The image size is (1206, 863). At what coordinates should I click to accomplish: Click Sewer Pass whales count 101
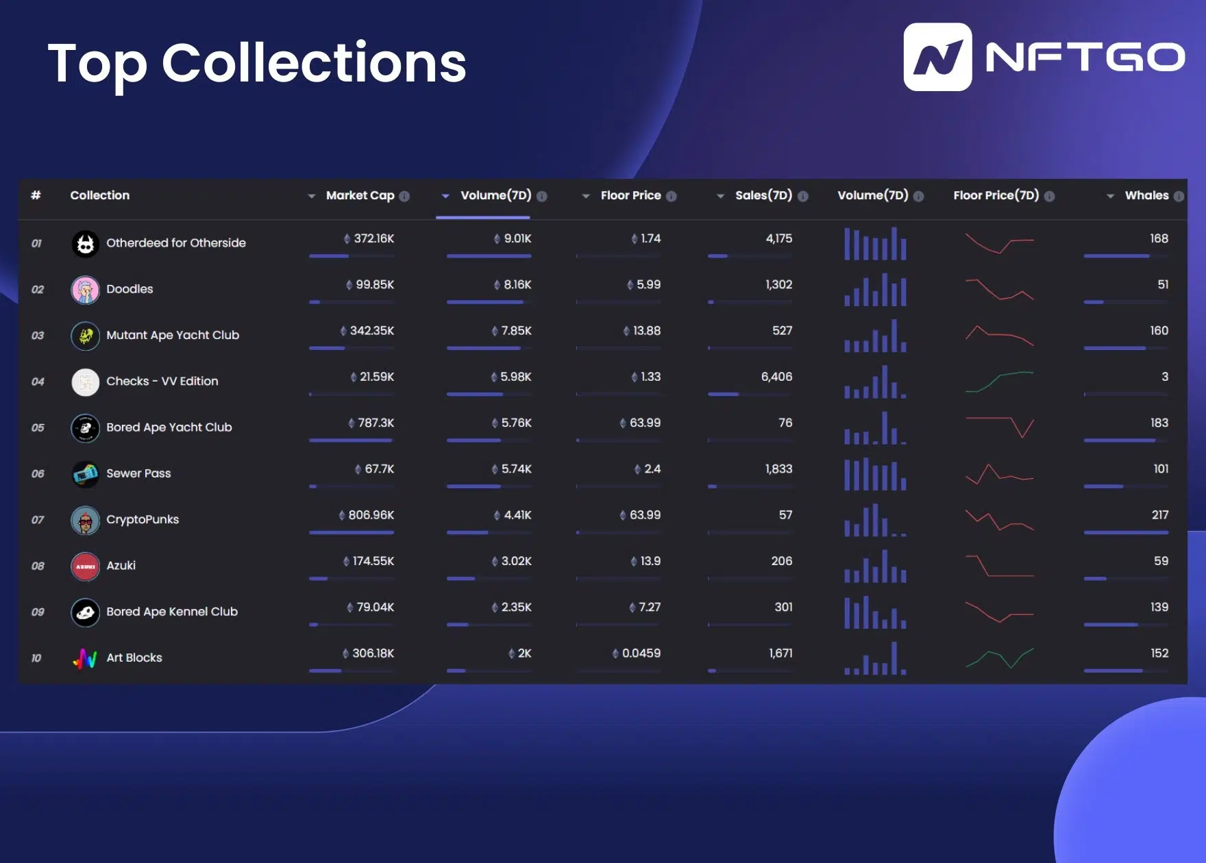(1161, 470)
